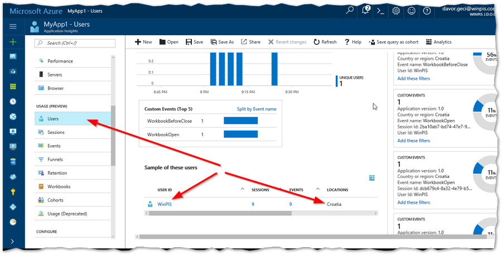Select Events in the resource menu
The width and height of the screenshot is (502, 255).
click(73, 146)
